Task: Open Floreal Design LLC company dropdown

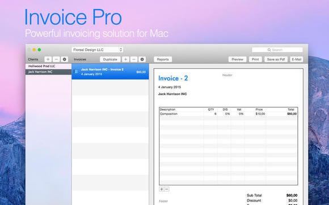Action: coord(98,50)
